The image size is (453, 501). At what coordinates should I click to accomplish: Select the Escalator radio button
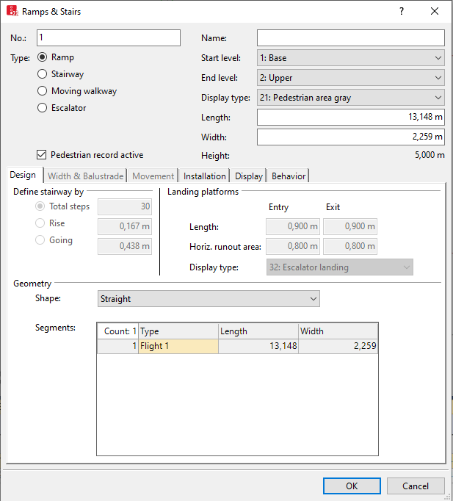point(43,108)
